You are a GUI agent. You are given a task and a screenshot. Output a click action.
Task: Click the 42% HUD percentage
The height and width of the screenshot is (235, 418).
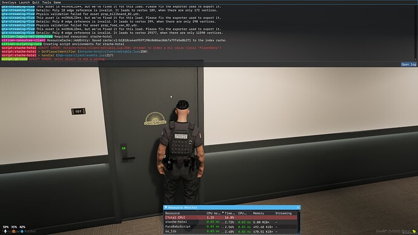pos(22,227)
